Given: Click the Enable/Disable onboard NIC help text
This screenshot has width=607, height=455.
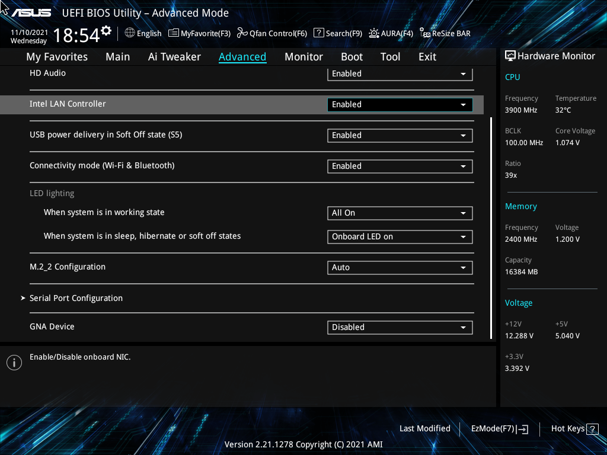Looking at the screenshot, I should 80,357.
